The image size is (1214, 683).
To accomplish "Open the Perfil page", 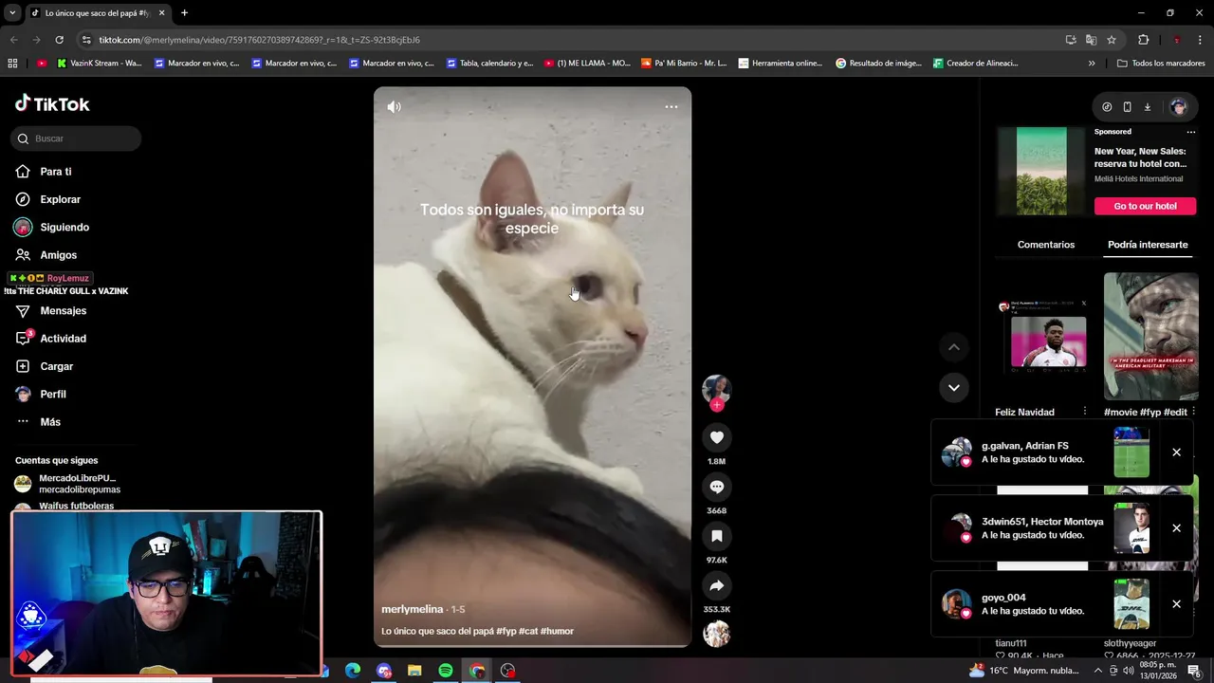I will (x=53, y=394).
